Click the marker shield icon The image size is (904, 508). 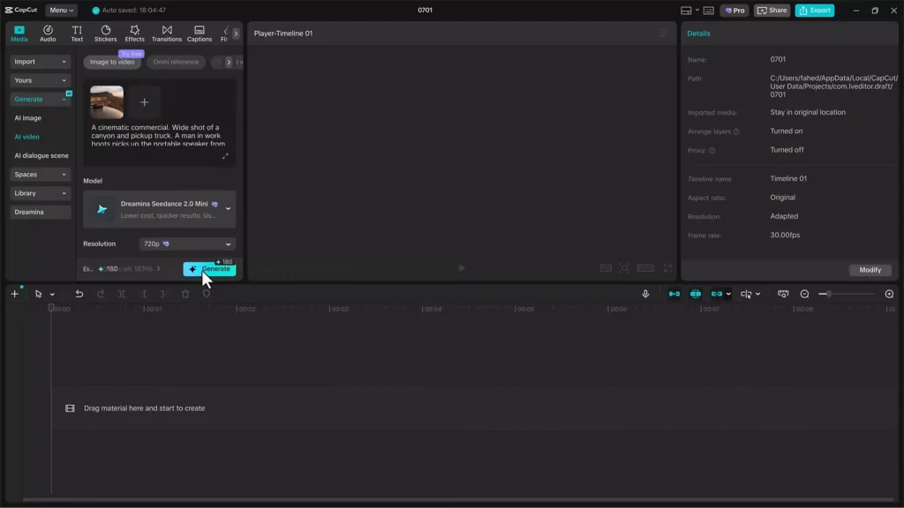207,295
